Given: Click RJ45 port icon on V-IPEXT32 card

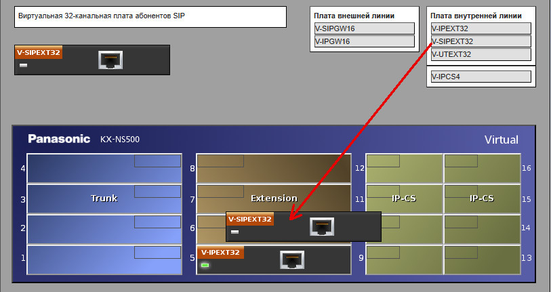Looking at the screenshot, I should pos(292,260).
